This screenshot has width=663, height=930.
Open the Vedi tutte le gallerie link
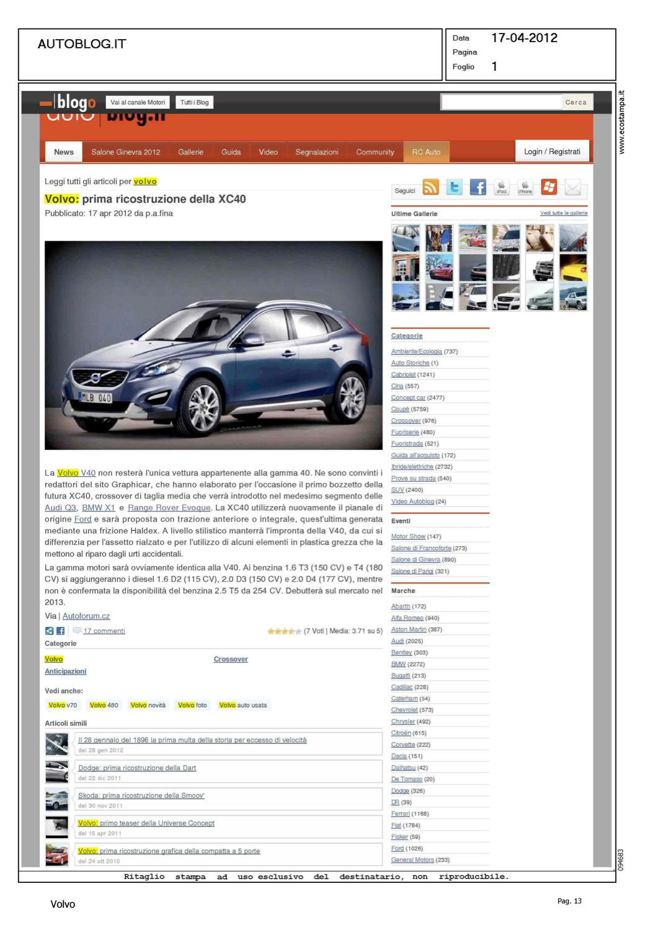pyautogui.click(x=563, y=213)
